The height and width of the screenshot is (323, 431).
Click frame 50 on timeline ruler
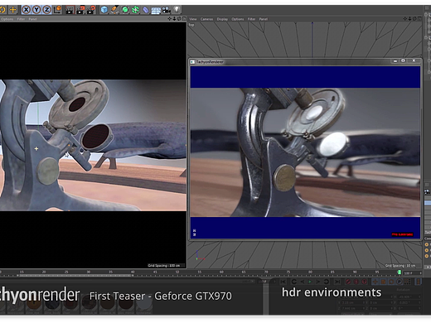click(177, 272)
